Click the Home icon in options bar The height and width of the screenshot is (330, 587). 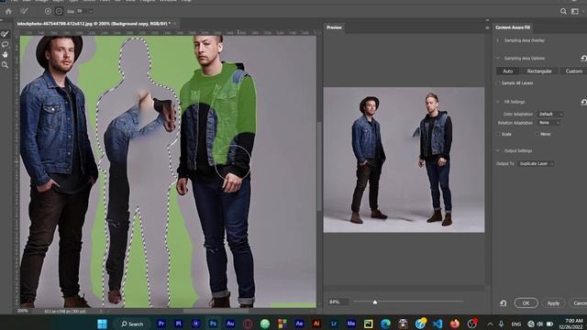click(8, 11)
